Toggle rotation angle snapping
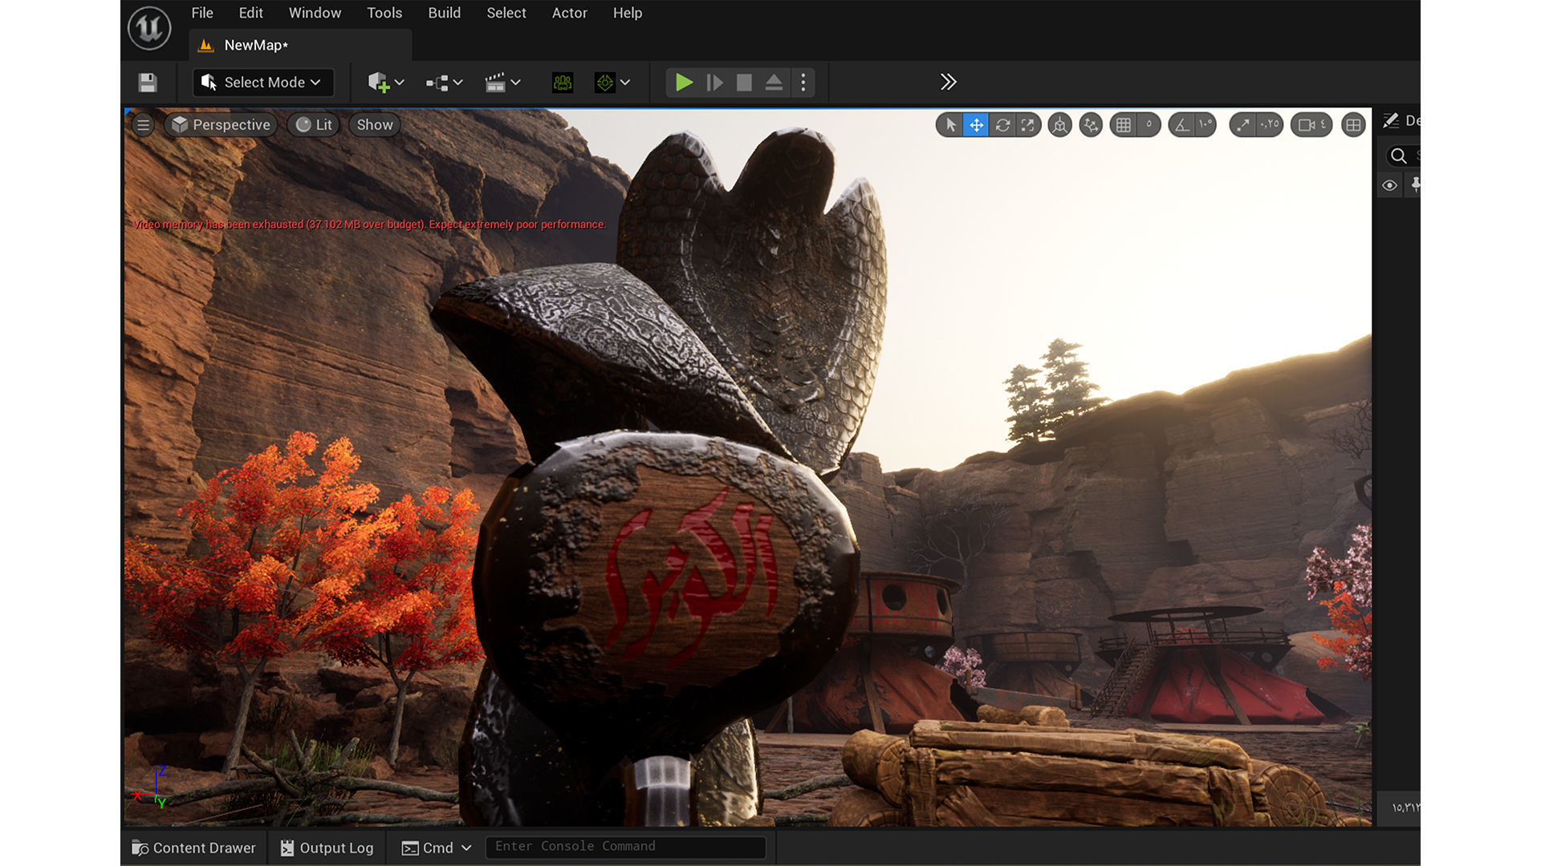The height and width of the screenshot is (866, 1541). point(1181,125)
